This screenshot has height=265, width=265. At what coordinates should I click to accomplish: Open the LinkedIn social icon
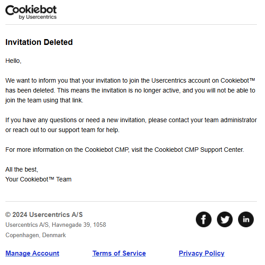coord(246,219)
